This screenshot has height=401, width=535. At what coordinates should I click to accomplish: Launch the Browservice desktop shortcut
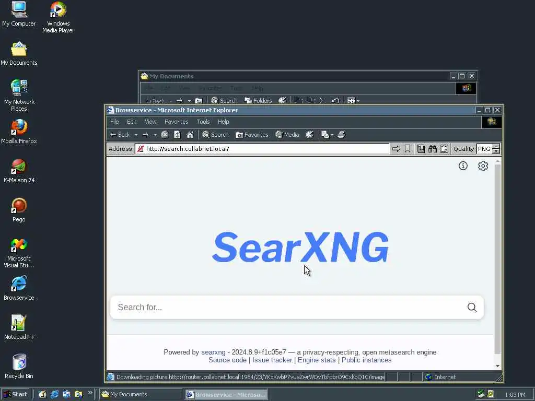tap(19, 288)
